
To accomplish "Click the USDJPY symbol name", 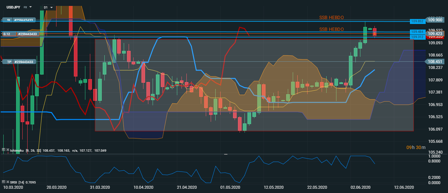I will 13,7.
